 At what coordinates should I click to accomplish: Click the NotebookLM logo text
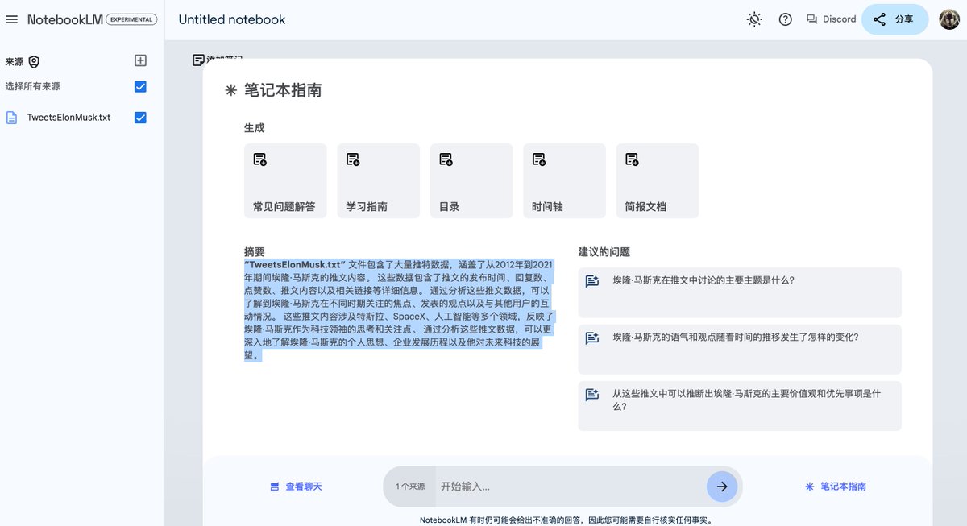pos(65,19)
